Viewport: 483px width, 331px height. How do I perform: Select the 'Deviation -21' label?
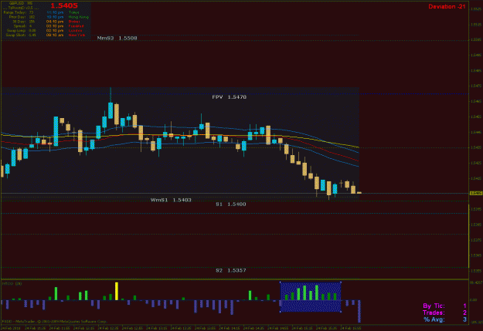click(x=447, y=6)
